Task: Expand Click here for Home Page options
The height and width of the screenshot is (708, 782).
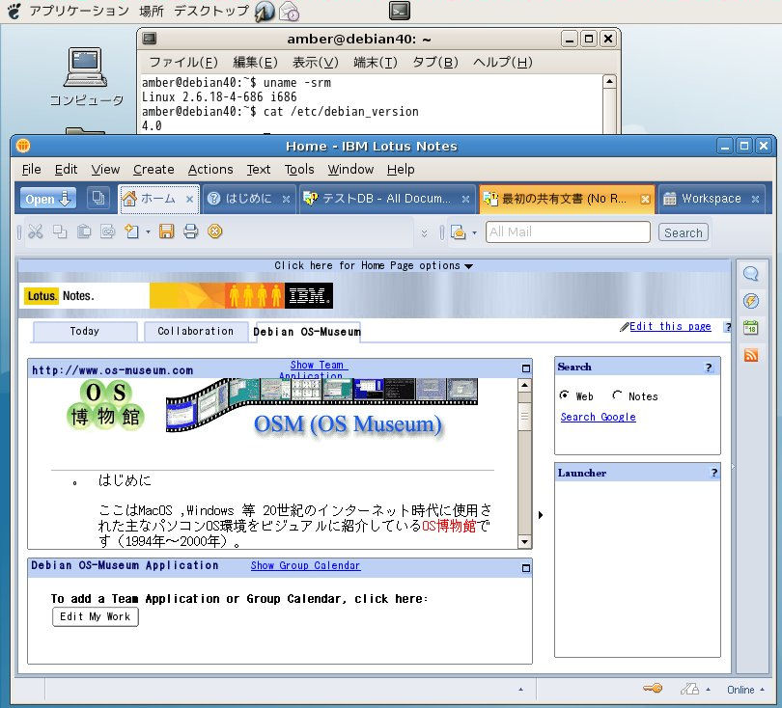Action: click(x=374, y=265)
